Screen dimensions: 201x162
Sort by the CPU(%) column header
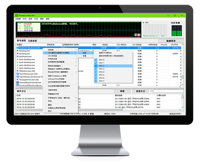pos(164,45)
